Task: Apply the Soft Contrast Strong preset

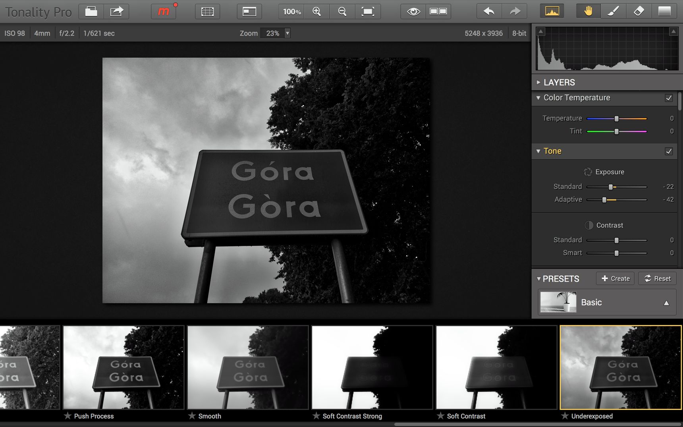Action: coord(372,367)
